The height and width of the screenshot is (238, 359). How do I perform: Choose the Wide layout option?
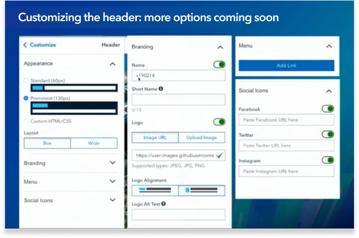click(94, 143)
